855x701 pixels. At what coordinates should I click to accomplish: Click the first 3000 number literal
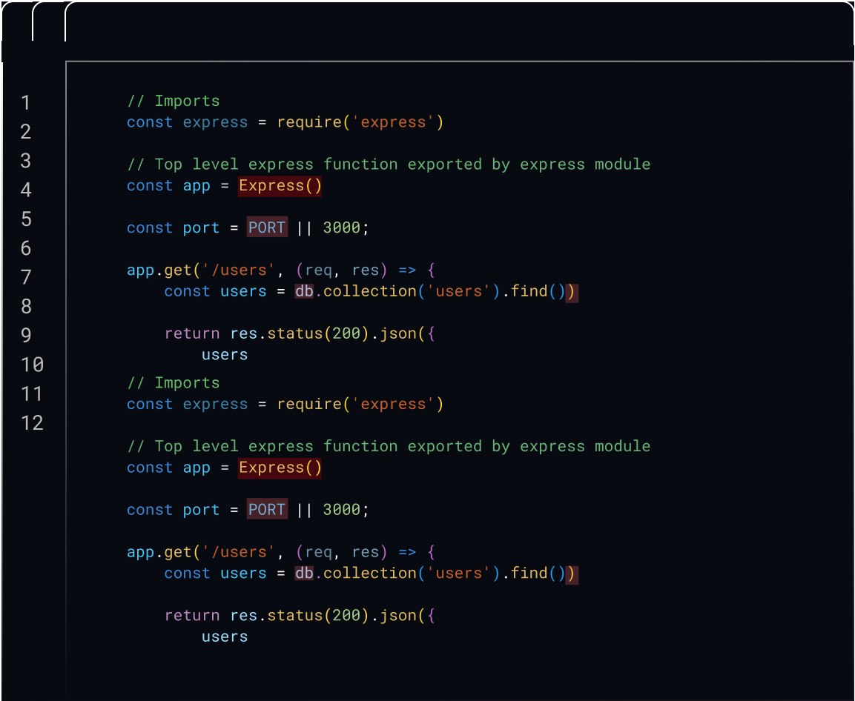(x=341, y=227)
